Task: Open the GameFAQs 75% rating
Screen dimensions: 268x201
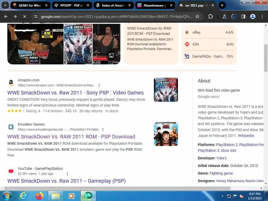Action: click(x=209, y=56)
